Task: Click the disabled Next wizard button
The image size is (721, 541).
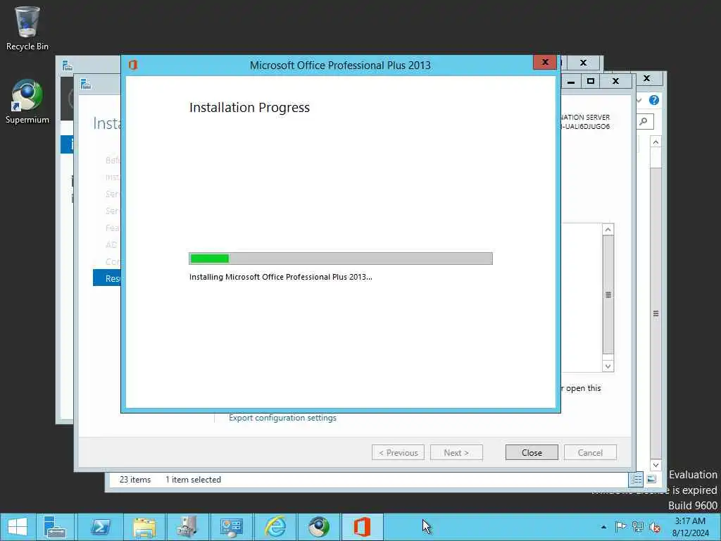Action: pyautogui.click(x=456, y=453)
